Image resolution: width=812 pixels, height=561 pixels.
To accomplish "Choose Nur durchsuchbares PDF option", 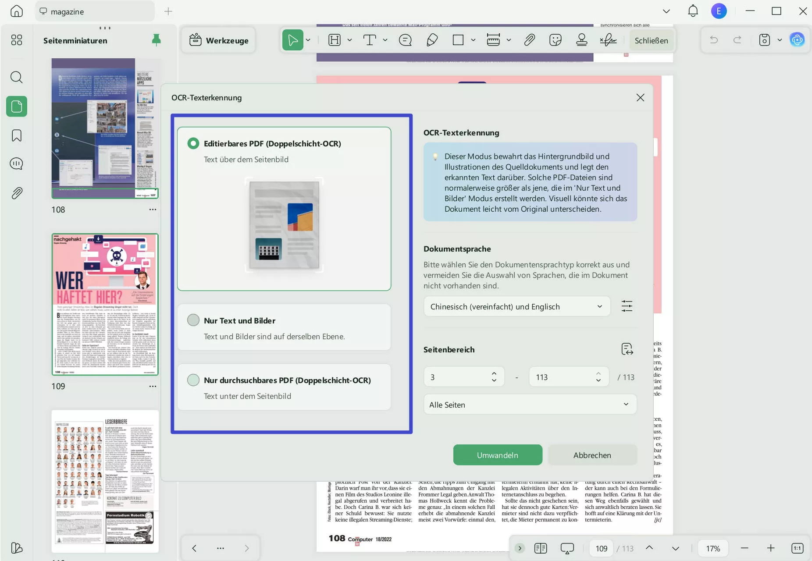I will pos(193,380).
